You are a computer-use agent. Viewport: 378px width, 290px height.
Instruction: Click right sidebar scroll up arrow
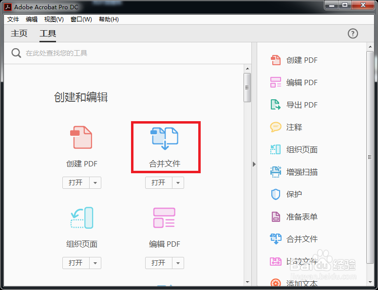click(370, 46)
